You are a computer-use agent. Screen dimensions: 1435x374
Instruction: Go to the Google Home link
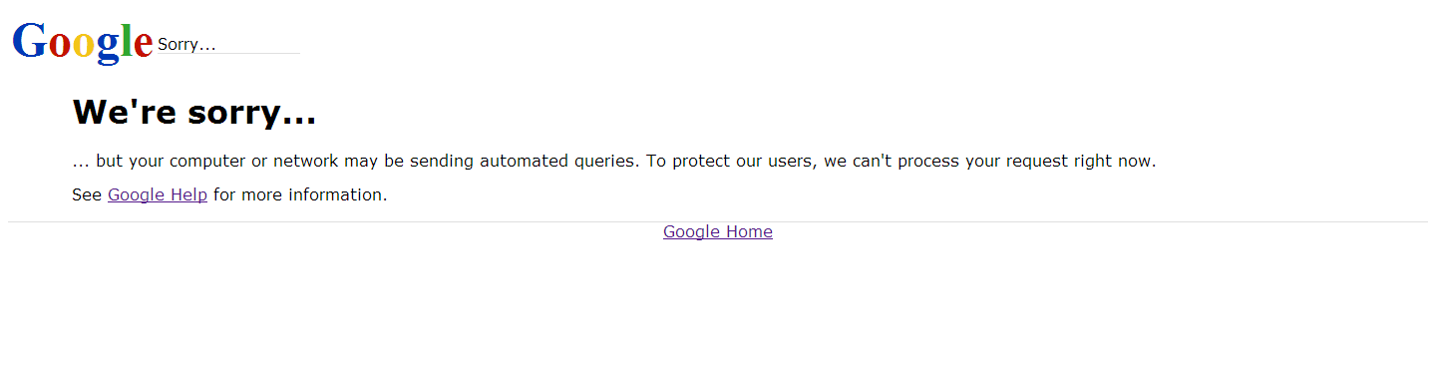(718, 231)
